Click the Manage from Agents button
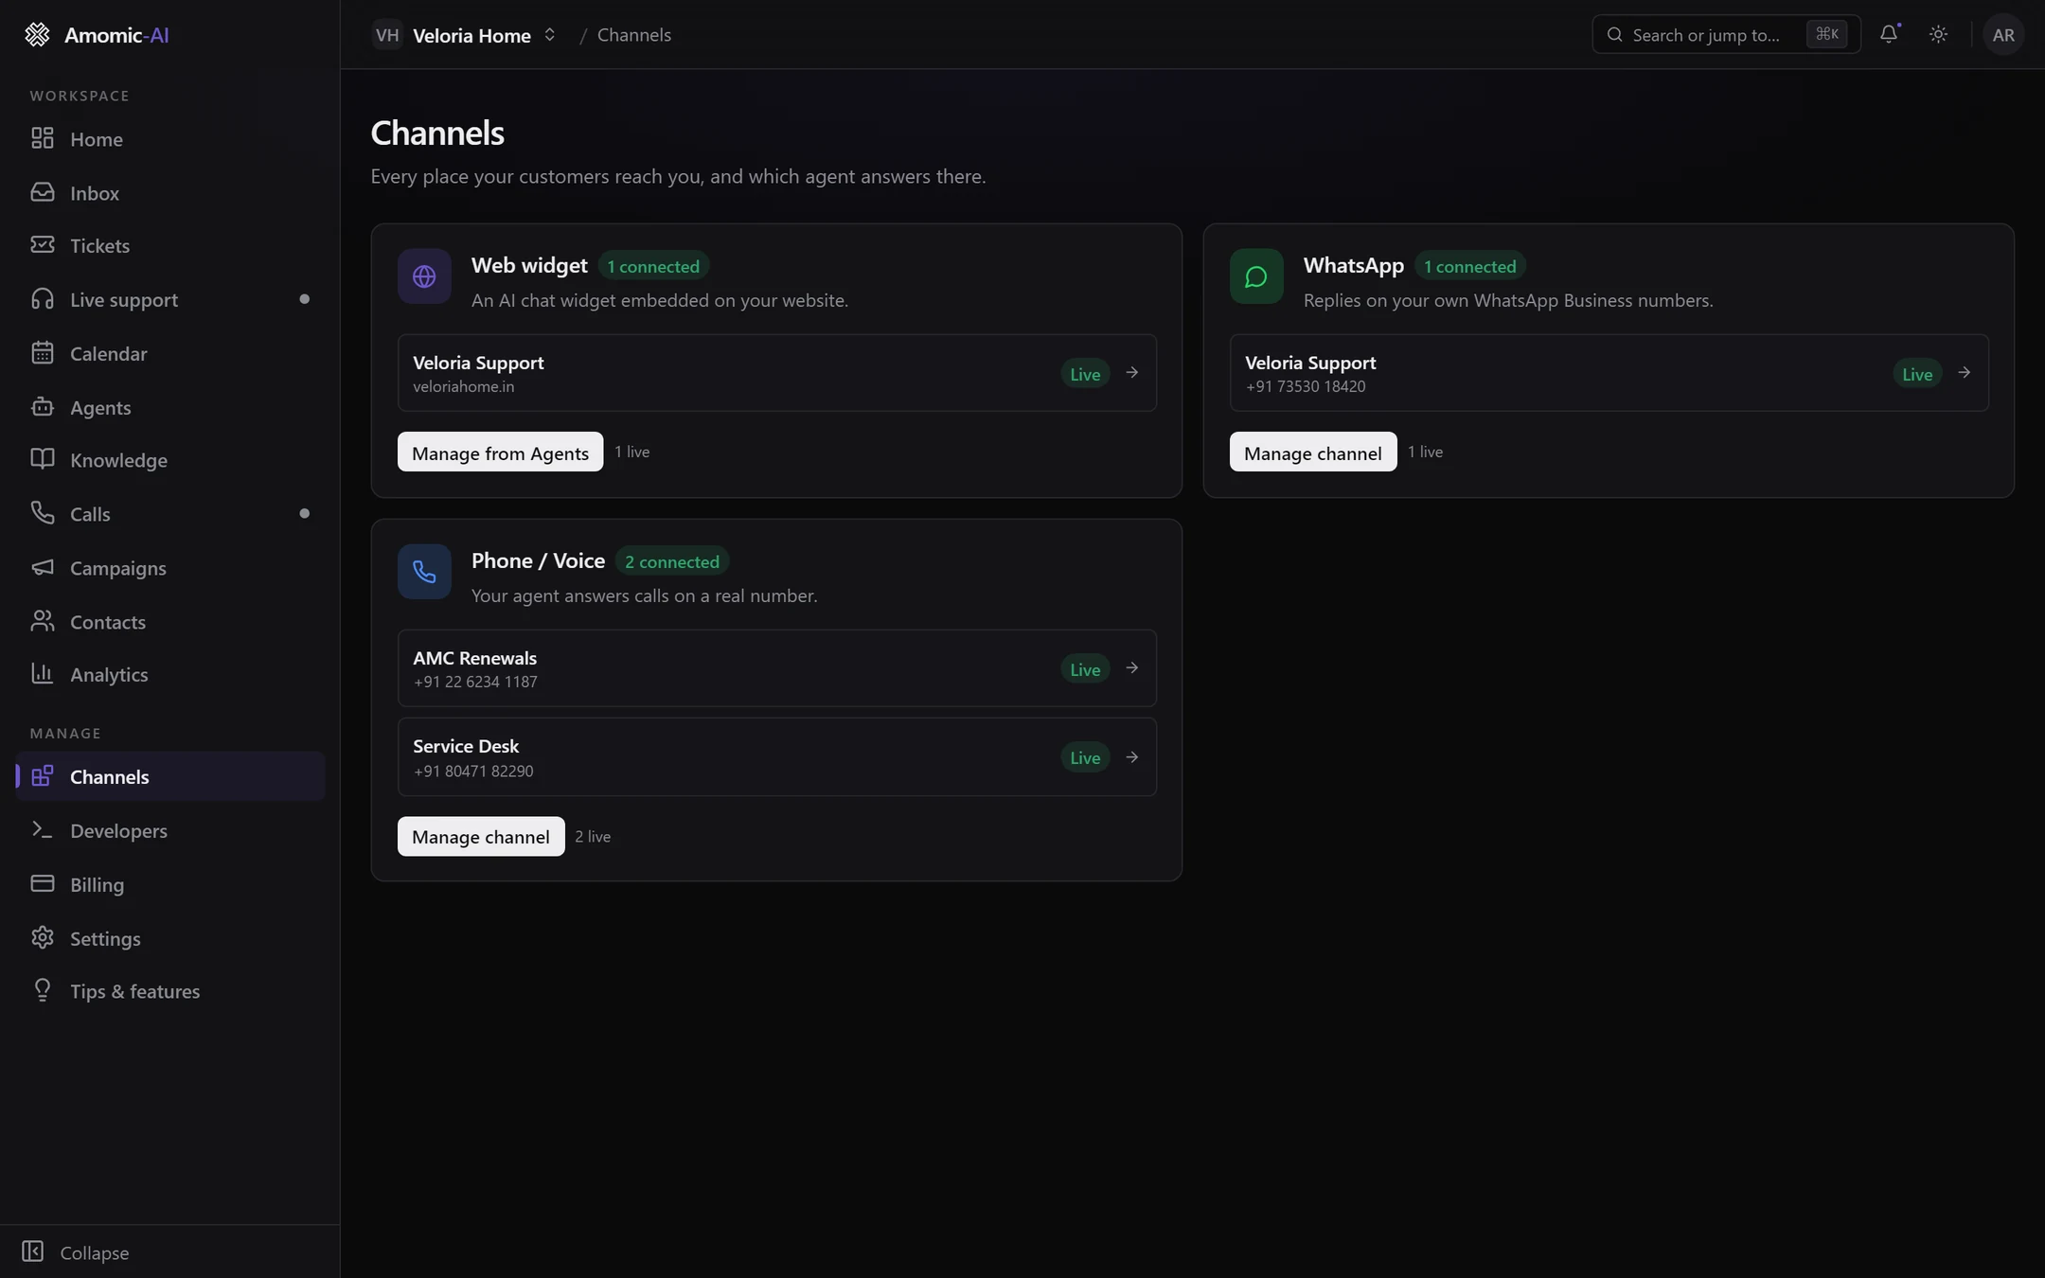Image resolution: width=2045 pixels, height=1278 pixels. pos(500,453)
